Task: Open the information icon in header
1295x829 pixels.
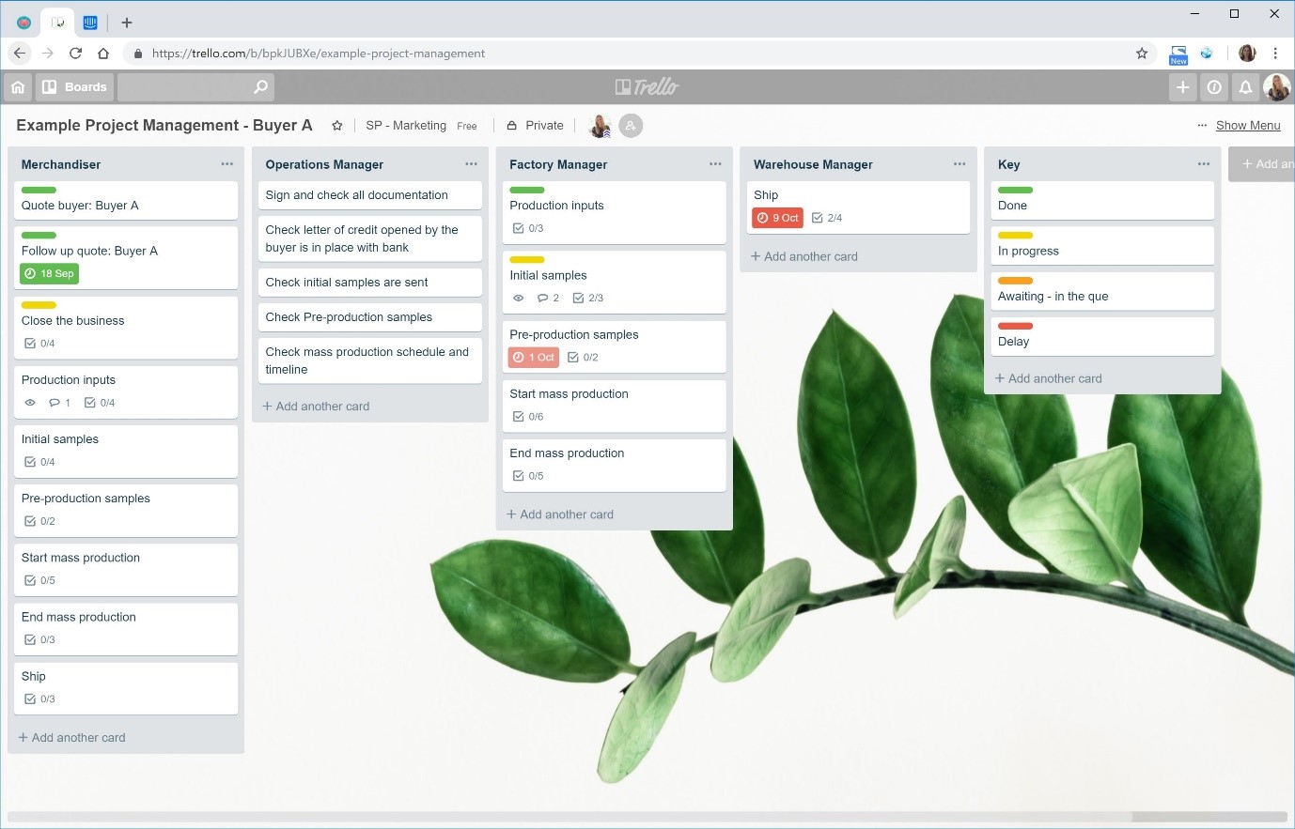Action: coord(1214,87)
